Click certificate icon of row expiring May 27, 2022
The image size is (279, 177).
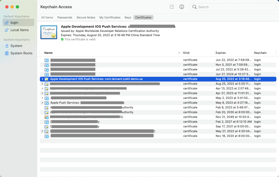pyautogui.click(x=46, y=131)
